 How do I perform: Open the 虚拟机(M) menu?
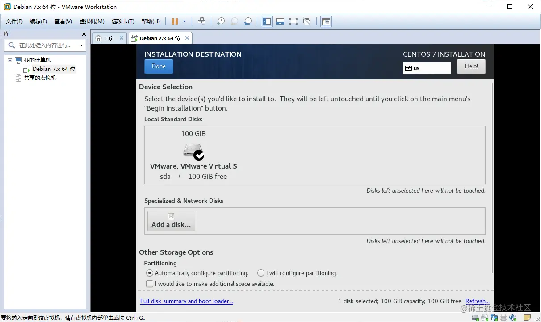click(92, 21)
